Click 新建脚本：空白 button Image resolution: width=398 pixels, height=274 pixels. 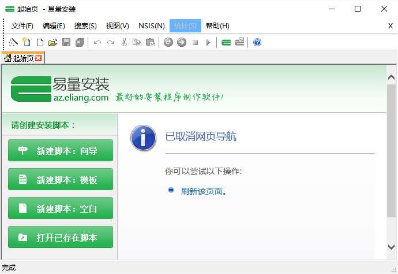61,208
